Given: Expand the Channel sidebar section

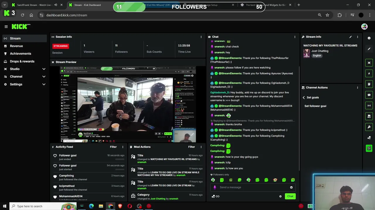Looking at the screenshot, I should 25,76.
